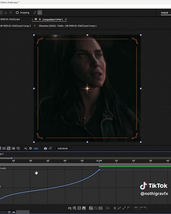The height and width of the screenshot is (214, 171).
Task: Select the keyframe at the curve's end
Action: pyautogui.click(x=99, y=170)
